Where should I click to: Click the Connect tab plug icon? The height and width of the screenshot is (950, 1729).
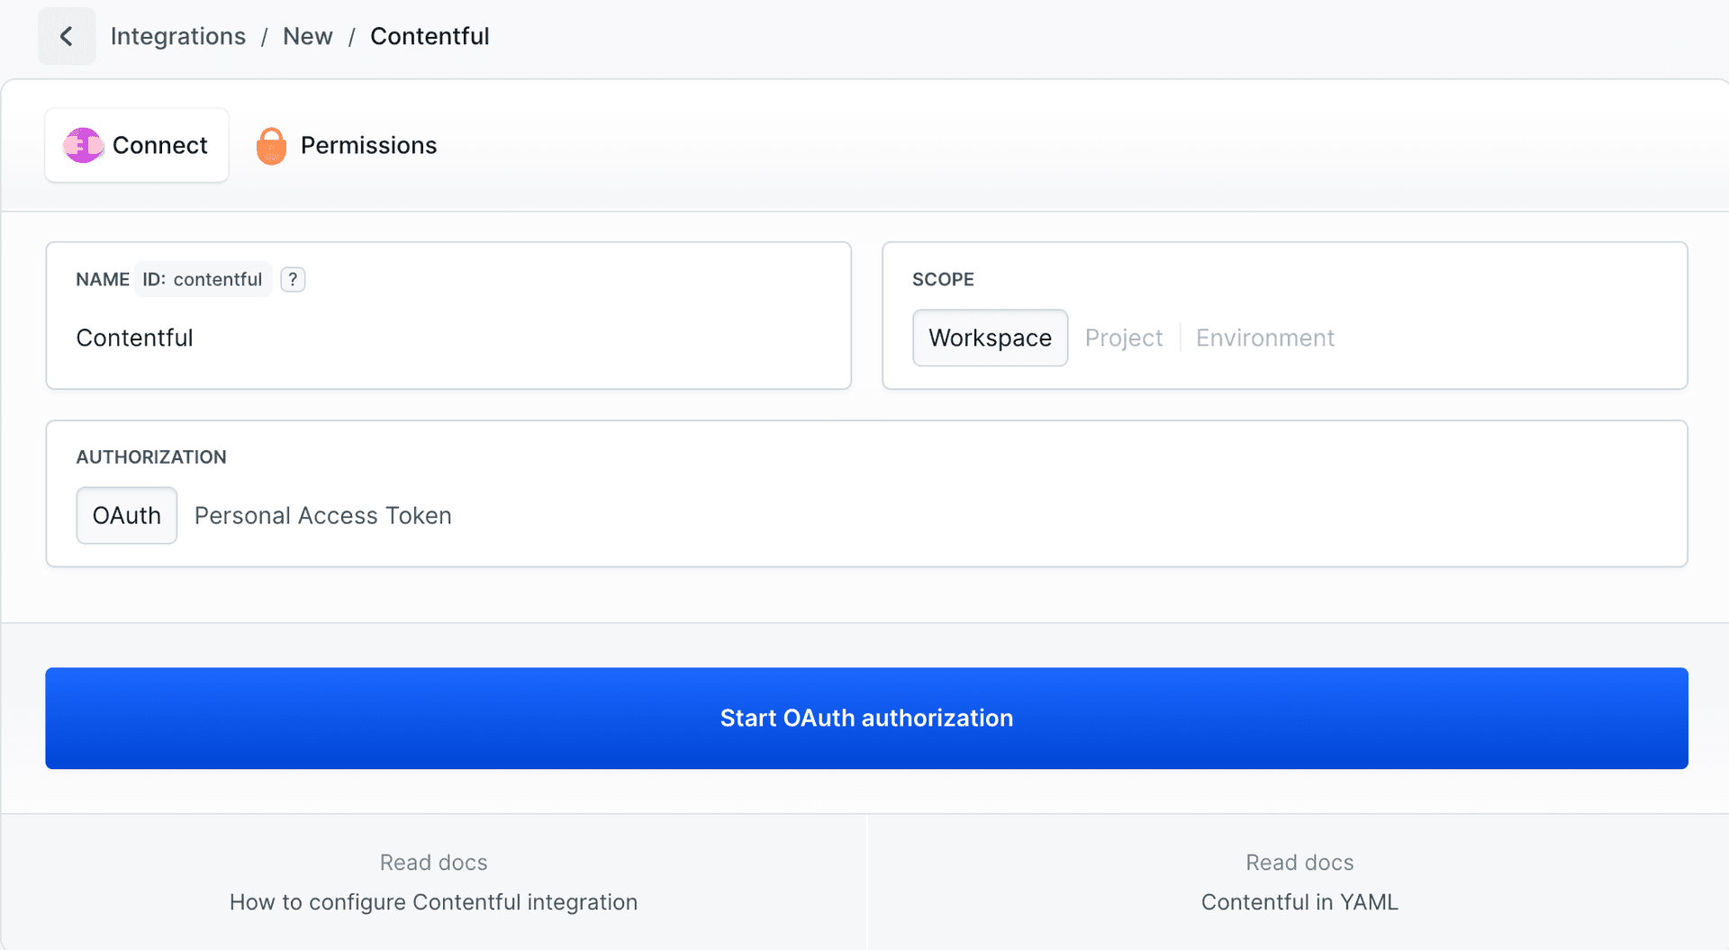84,145
